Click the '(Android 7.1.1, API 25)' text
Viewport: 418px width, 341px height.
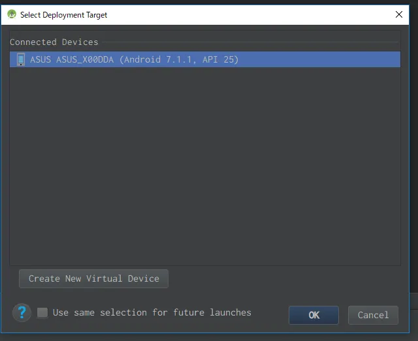click(x=178, y=59)
